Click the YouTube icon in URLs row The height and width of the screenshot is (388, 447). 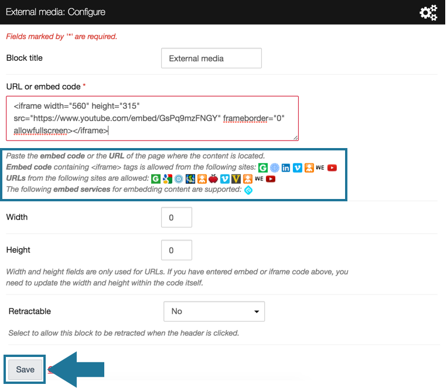(271, 178)
